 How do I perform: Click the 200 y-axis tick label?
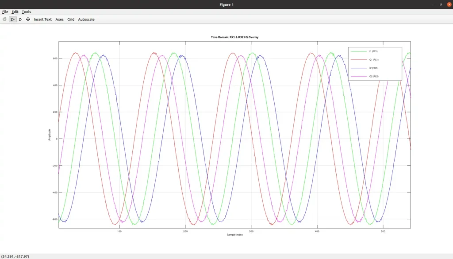(x=55, y=112)
